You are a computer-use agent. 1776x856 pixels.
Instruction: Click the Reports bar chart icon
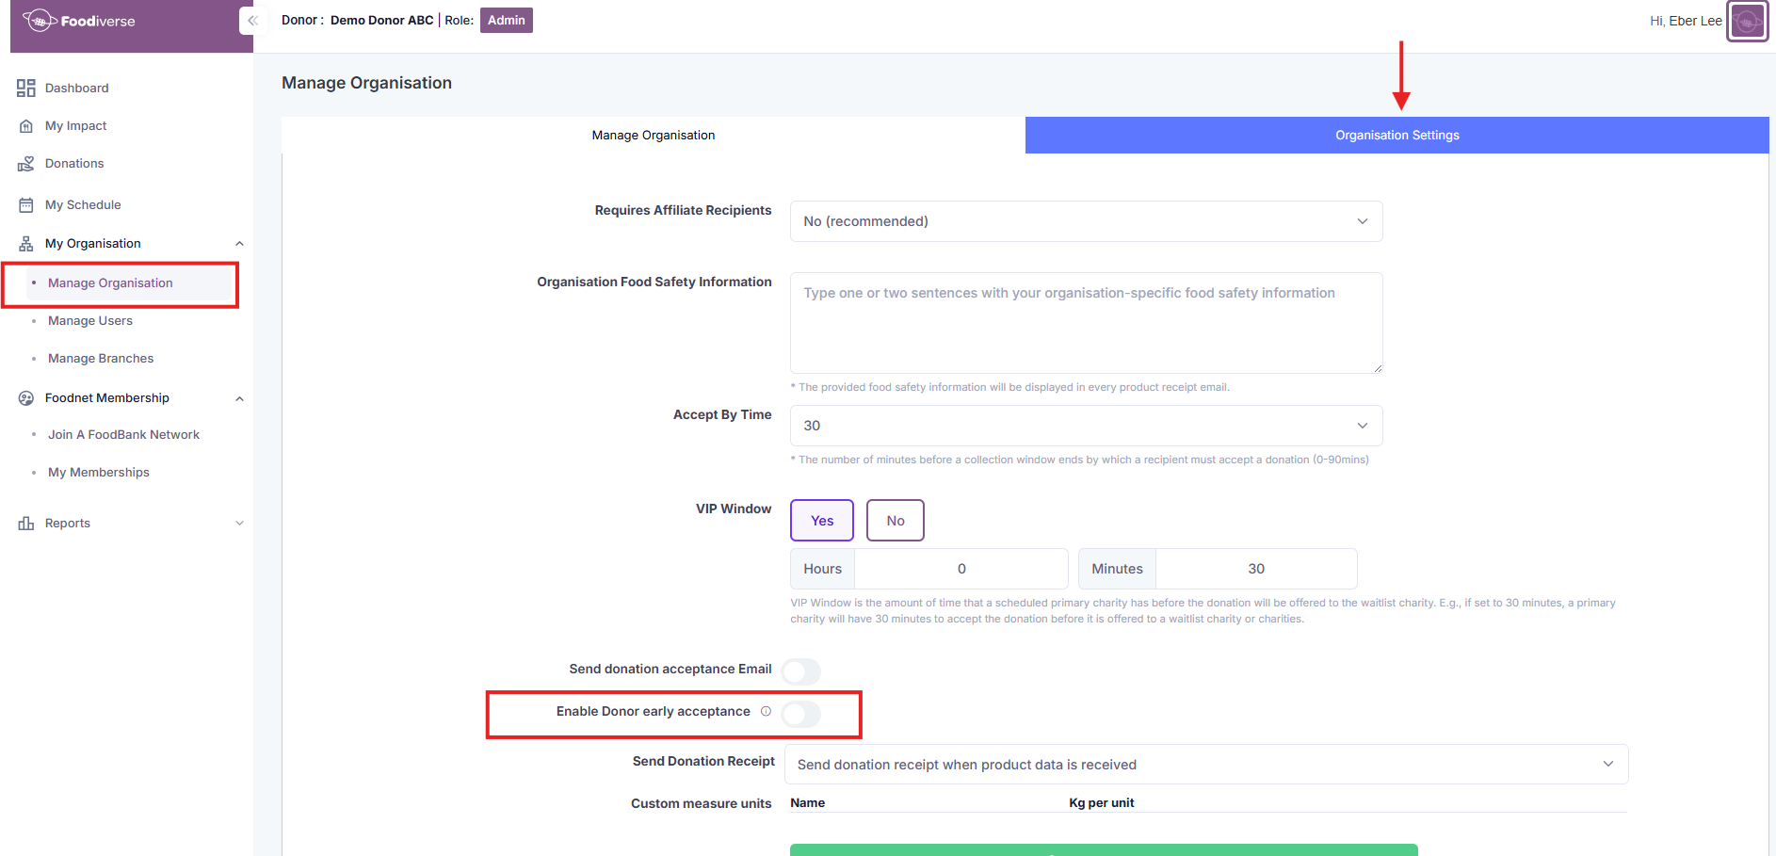click(26, 524)
